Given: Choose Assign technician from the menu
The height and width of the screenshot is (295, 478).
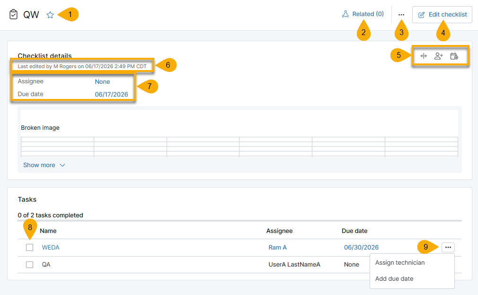Looking at the screenshot, I should 400,263.
